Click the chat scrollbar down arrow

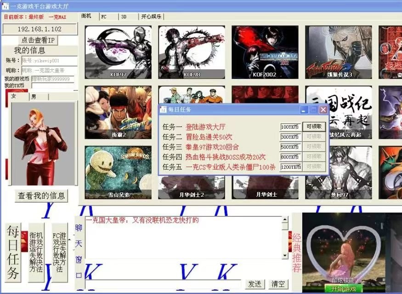pyautogui.click(x=285, y=255)
